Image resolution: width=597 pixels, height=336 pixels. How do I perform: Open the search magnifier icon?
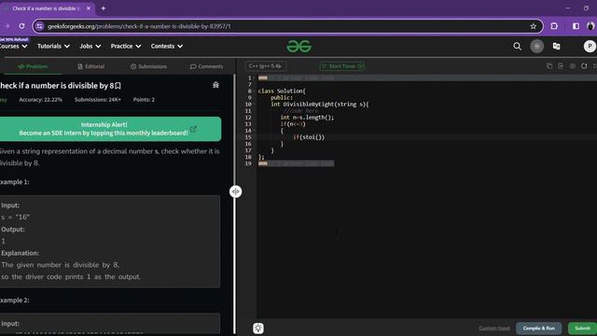pyautogui.click(x=517, y=47)
